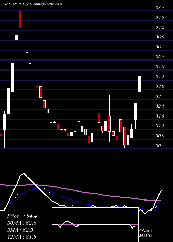Image resolution: width=173 pixels, height=242 pixels.
Task: Click the 12MA : 31.8 readout
Action: pyautogui.click(x=22, y=236)
